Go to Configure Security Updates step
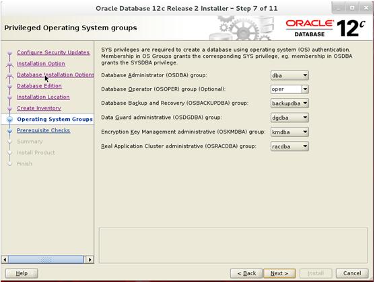Screen dimensions: 375x282 tap(53, 52)
